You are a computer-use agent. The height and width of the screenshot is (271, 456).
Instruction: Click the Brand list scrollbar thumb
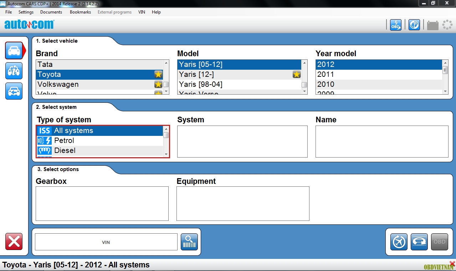(x=166, y=84)
